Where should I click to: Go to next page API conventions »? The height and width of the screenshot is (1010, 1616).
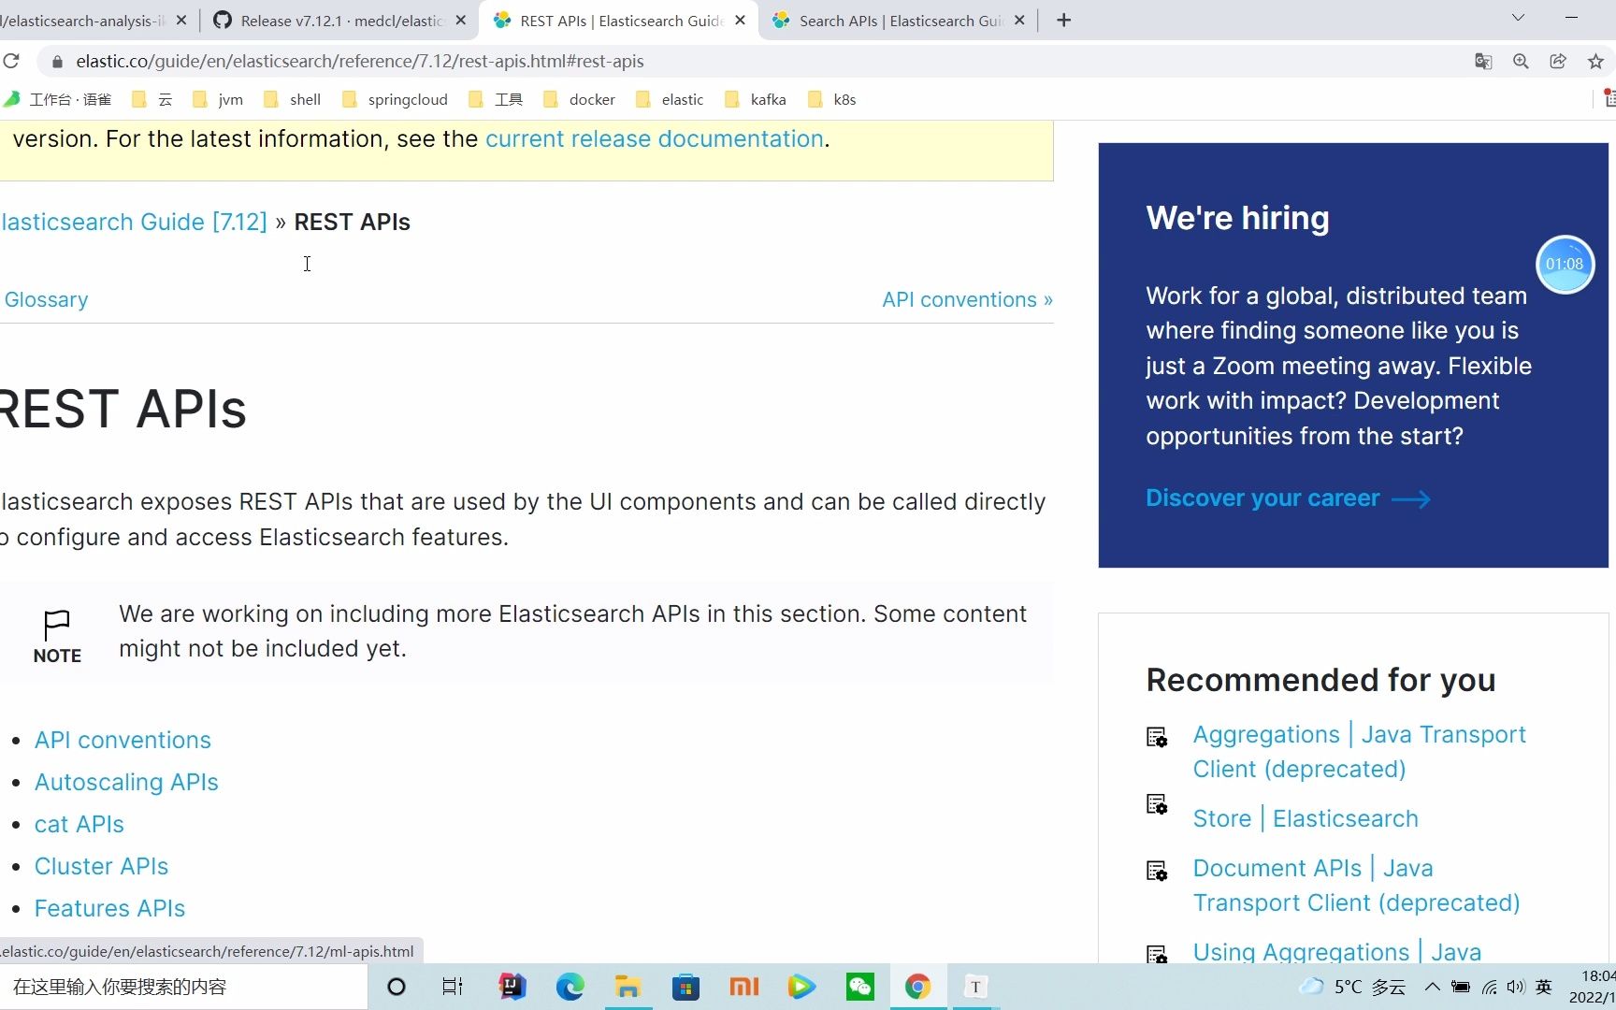967,299
